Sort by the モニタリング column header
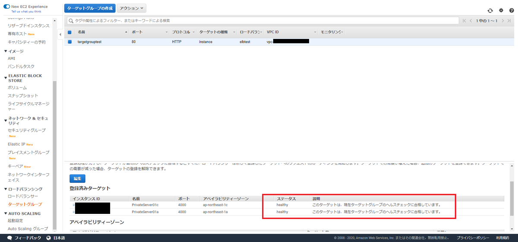This screenshot has height=242, width=518. pyautogui.click(x=331, y=32)
